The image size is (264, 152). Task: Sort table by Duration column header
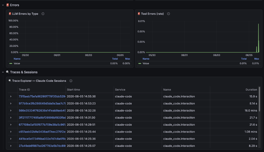click(251, 90)
